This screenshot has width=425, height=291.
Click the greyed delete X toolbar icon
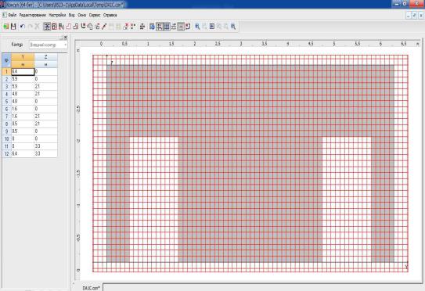37,27
